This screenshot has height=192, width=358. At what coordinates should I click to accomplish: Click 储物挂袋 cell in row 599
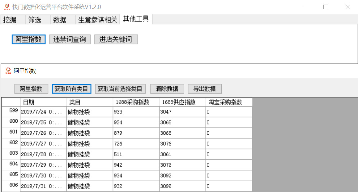pos(90,112)
